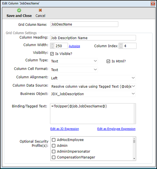This screenshot has height=169, width=157.
Task: Decrease Column Width with the down spinner arrow
Action: pos(52,47)
